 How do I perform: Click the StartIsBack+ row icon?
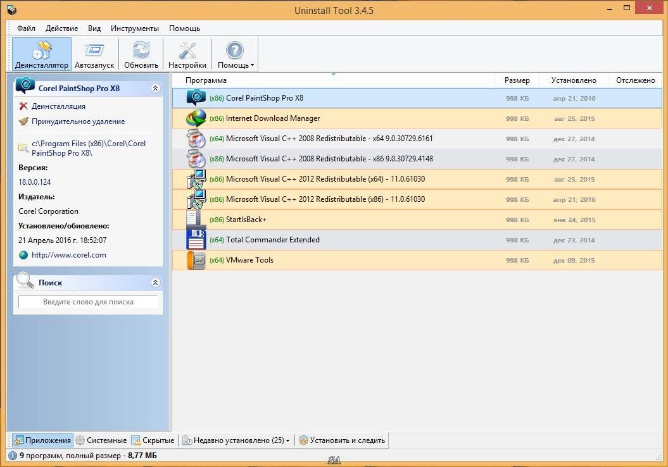coord(196,219)
